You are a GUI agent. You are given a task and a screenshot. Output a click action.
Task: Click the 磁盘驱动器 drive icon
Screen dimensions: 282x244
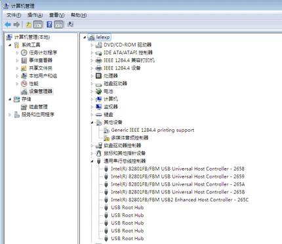[x=99, y=84]
